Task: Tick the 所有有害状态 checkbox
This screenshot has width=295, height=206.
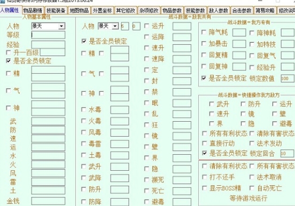Action: pyautogui.click(x=252, y=166)
